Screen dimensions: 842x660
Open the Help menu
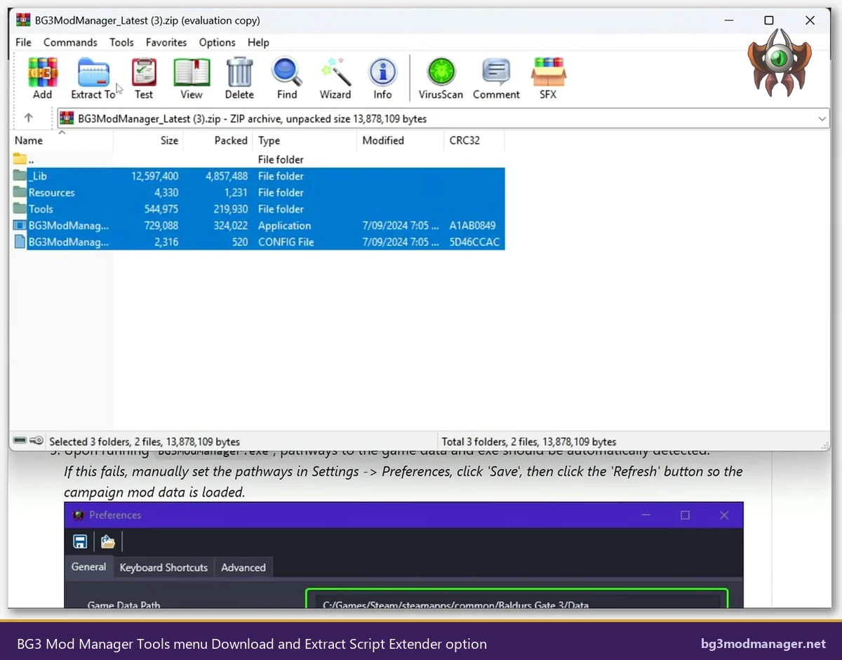[x=258, y=42]
